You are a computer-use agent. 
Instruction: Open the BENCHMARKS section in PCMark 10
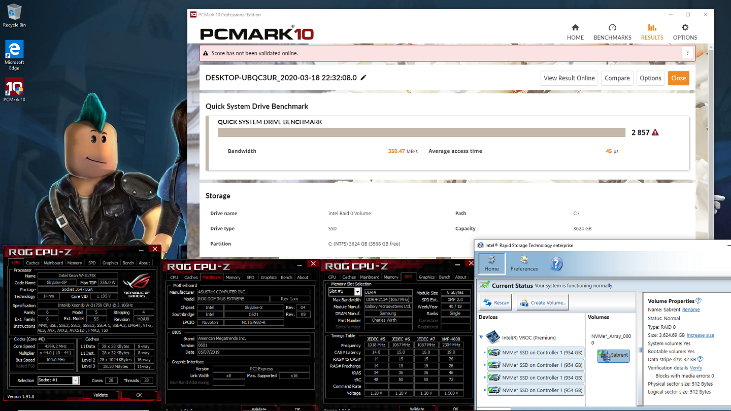point(612,32)
